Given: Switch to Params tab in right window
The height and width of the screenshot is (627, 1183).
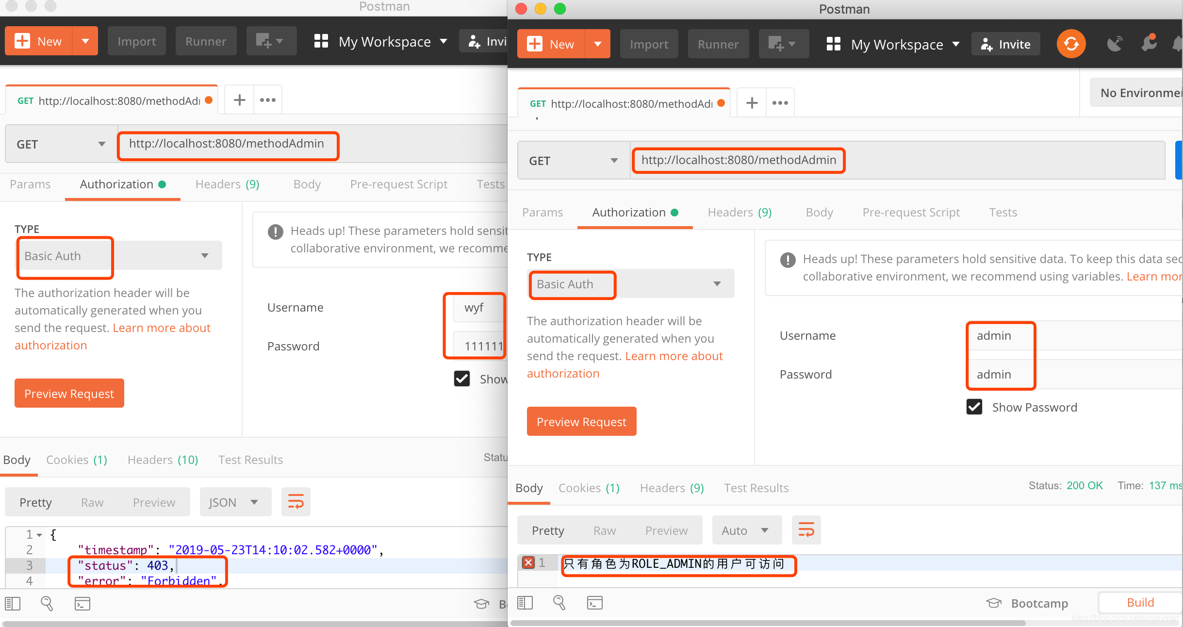Looking at the screenshot, I should 542,212.
